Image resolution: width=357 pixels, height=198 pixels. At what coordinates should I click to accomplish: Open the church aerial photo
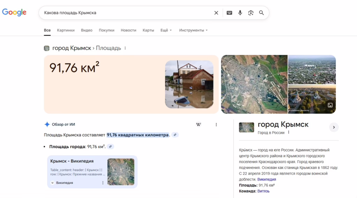coord(312,99)
